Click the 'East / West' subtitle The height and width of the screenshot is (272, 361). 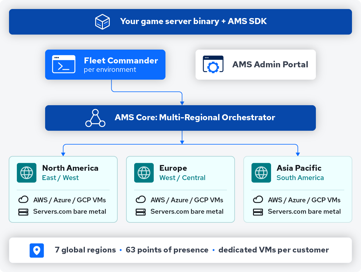(60, 178)
